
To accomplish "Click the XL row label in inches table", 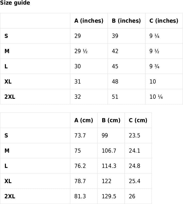I will point(8,81).
